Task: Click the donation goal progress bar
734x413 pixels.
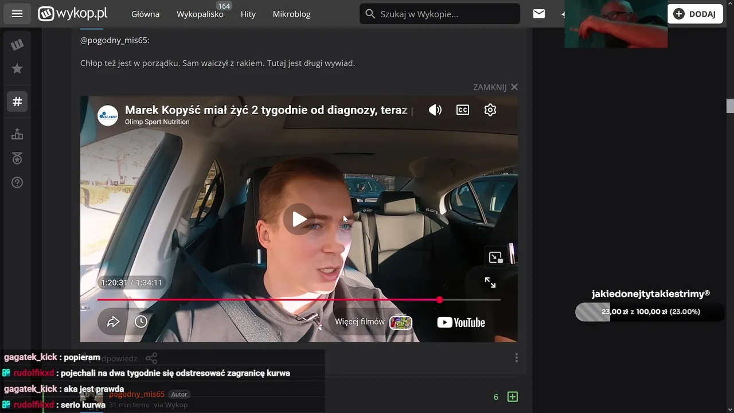Action: pyautogui.click(x=650, y=312)
